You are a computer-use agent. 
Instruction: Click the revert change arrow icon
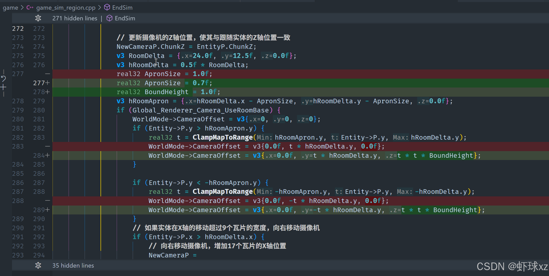coord(3,78)
